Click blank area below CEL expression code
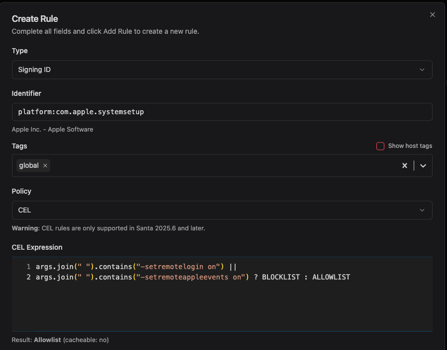Screen dimensions: 447x350 click(224, 308)
